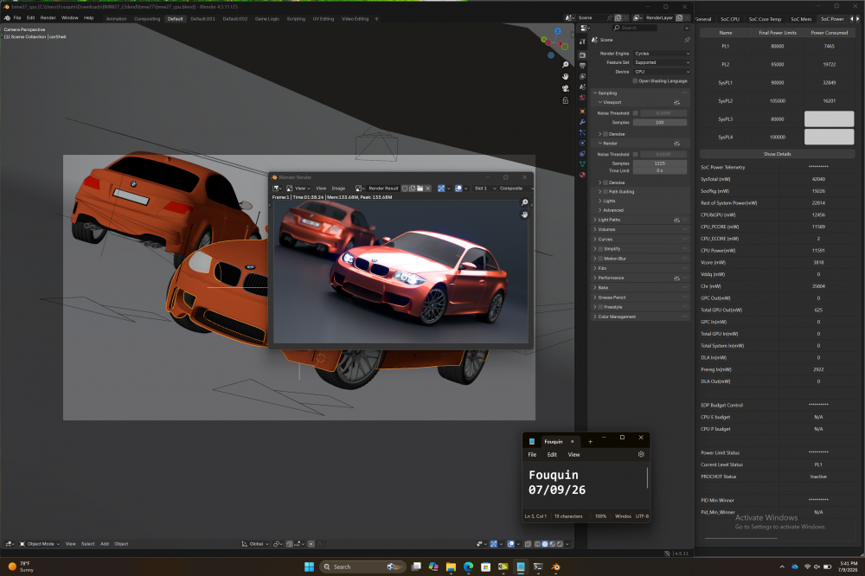Click the pin icon next to Scene
The width and height of the screenshot is (865, 576).
tap(687, 40)
